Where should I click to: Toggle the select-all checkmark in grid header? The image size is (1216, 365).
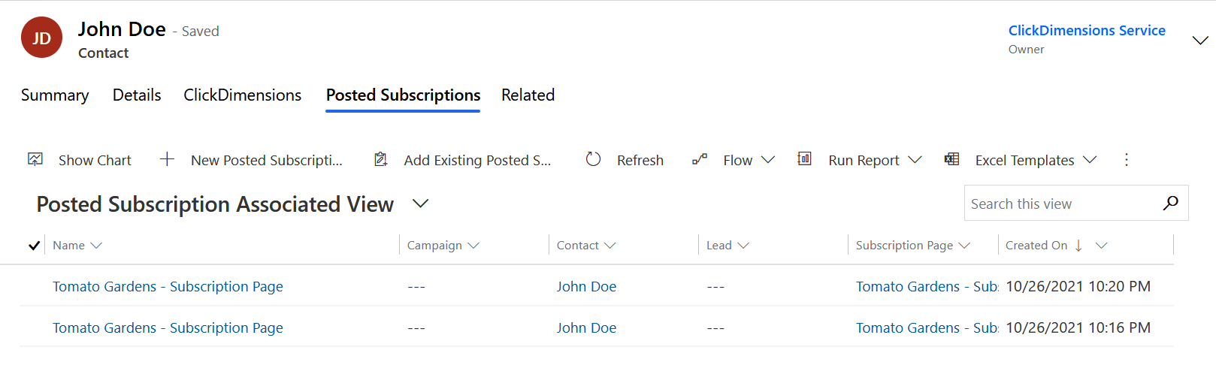(x=34, y=246)
